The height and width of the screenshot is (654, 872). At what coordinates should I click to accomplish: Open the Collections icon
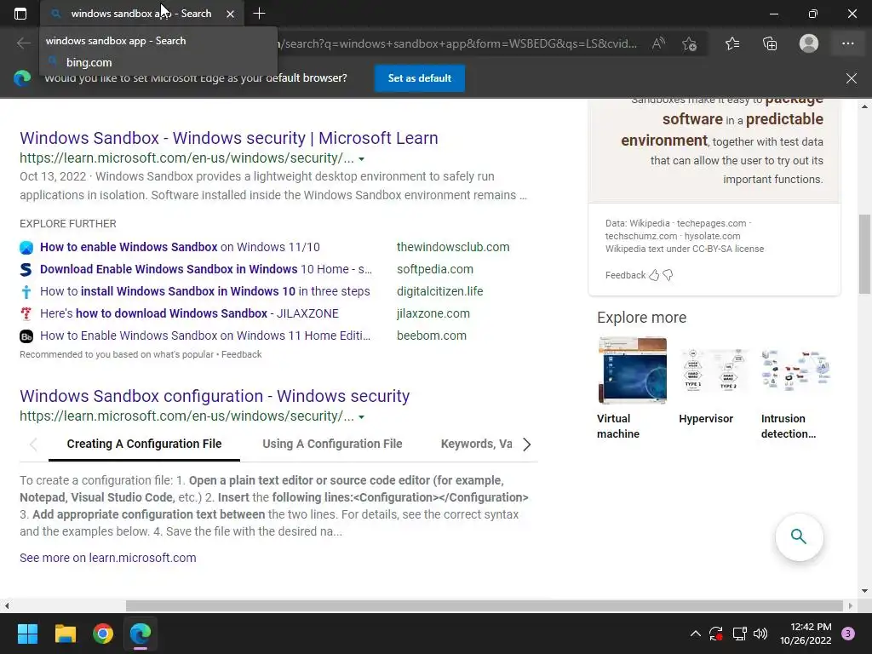click(x=770, y=43)
